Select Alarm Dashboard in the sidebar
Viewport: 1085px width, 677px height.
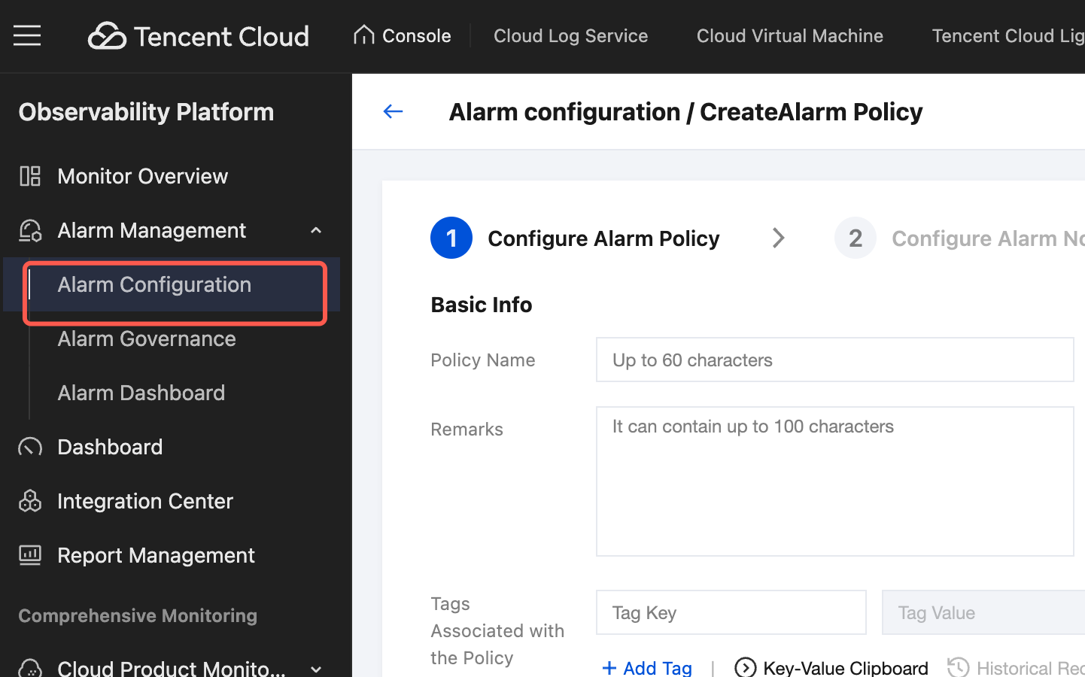(x=141, y=393)
